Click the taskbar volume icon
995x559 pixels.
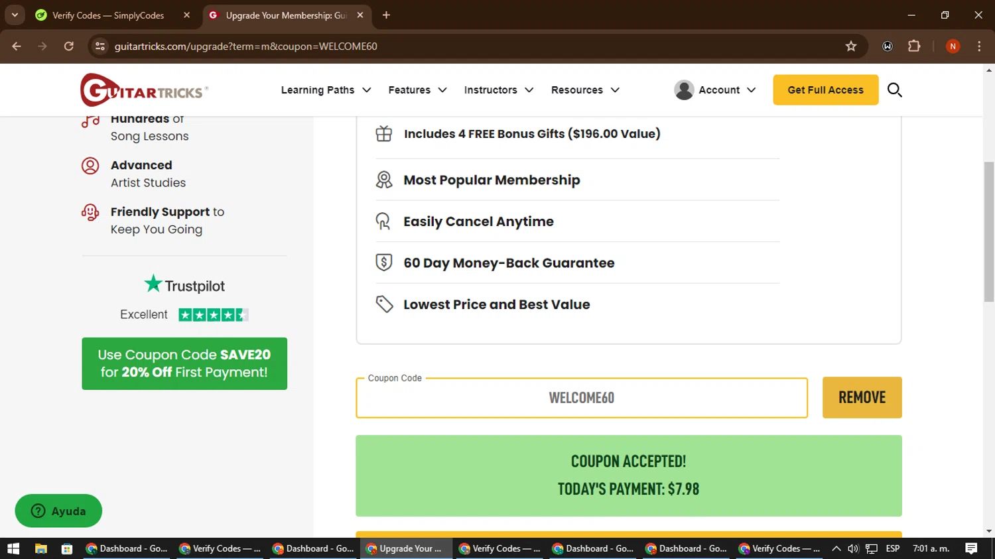(853, 548)
